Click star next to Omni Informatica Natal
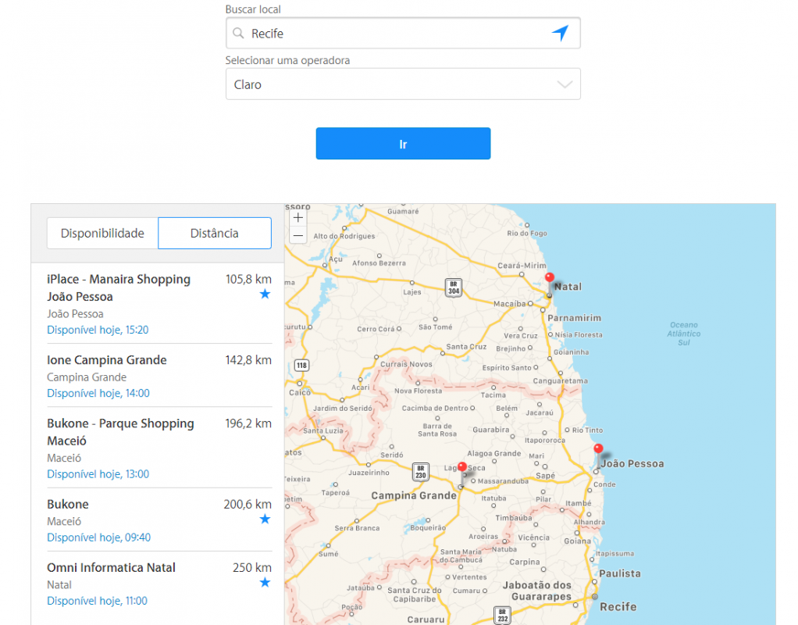Viewport: 798px width, 625px height. click(265, 582)
